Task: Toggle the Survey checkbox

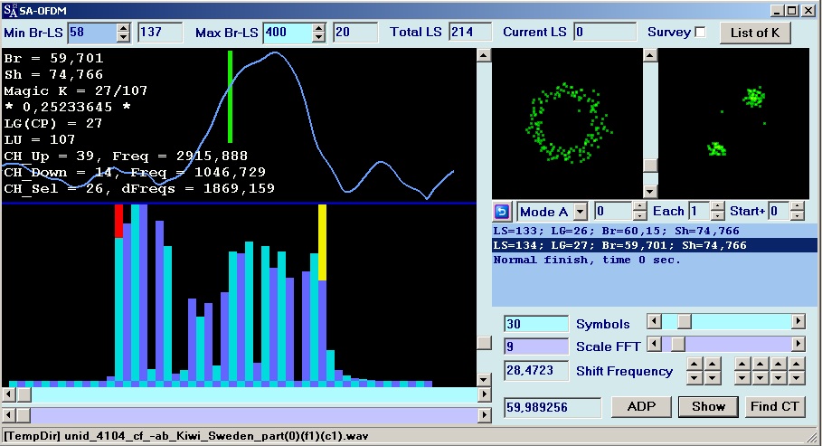Action: (700, 32)
